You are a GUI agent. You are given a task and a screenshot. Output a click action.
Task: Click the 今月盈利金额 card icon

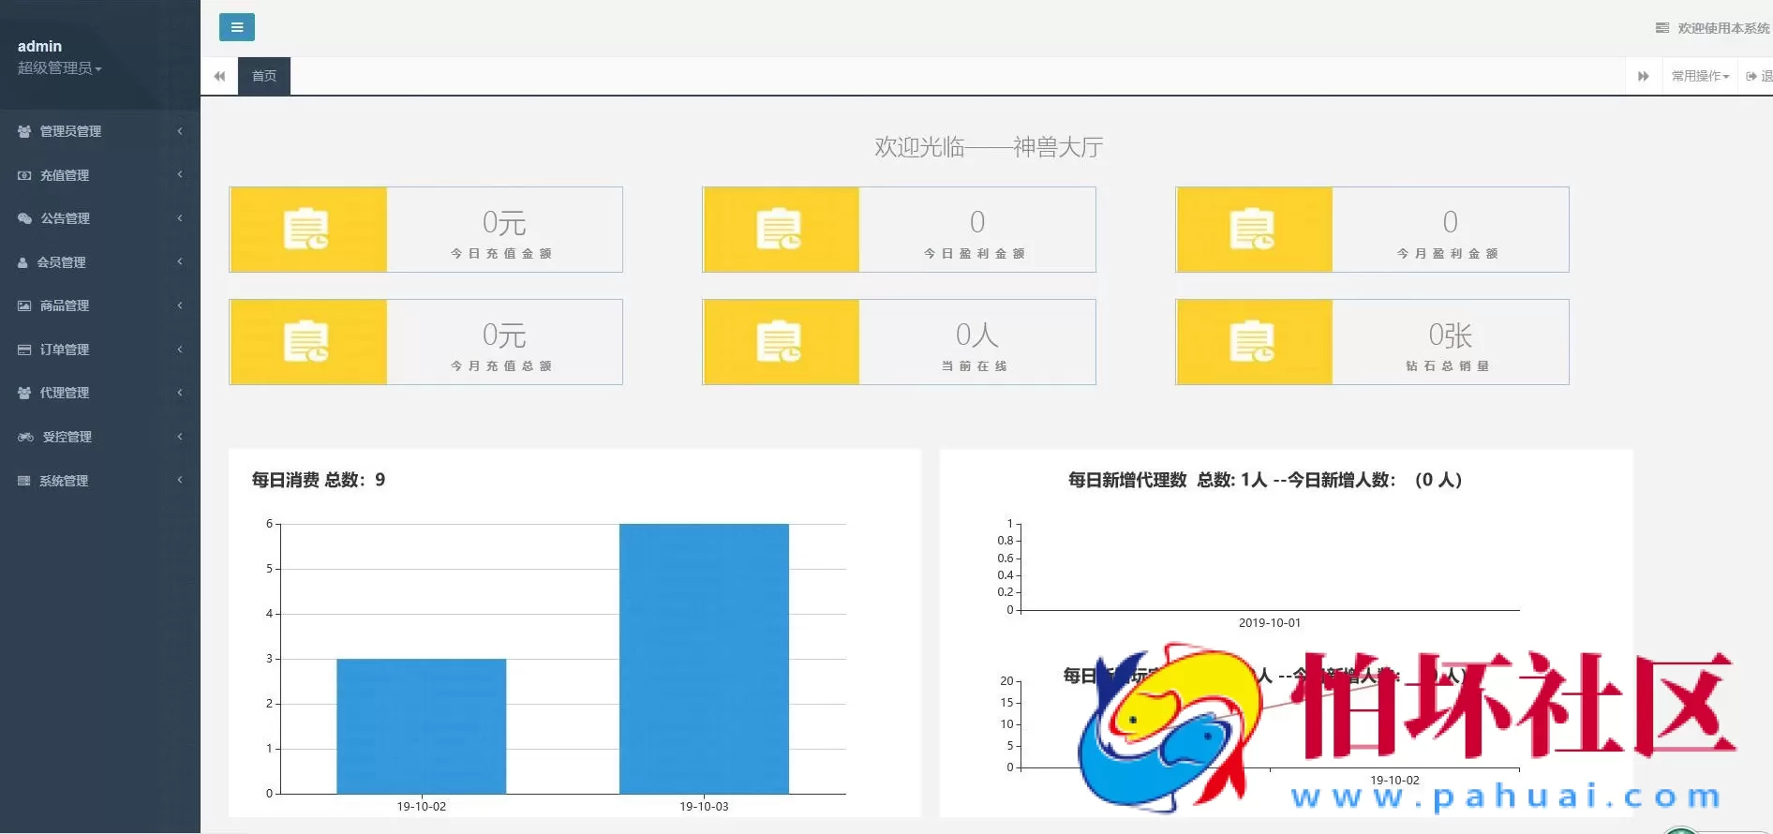pyautogui.click(x=1253, y=229)
